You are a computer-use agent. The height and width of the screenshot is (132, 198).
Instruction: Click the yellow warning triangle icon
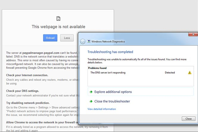pos(190,73)
